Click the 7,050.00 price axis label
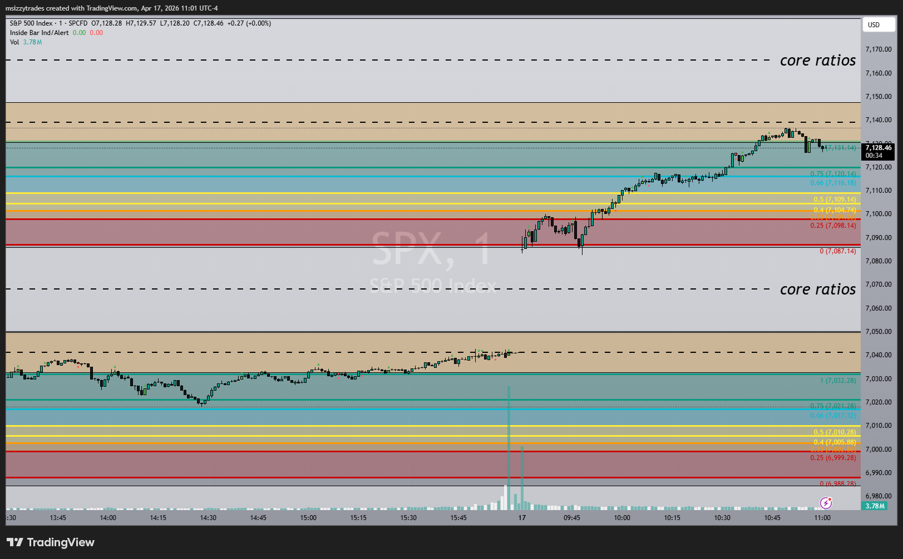 point(879,332)
